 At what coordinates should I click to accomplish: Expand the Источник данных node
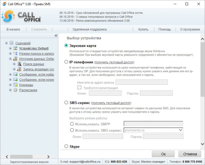[10, 59]
